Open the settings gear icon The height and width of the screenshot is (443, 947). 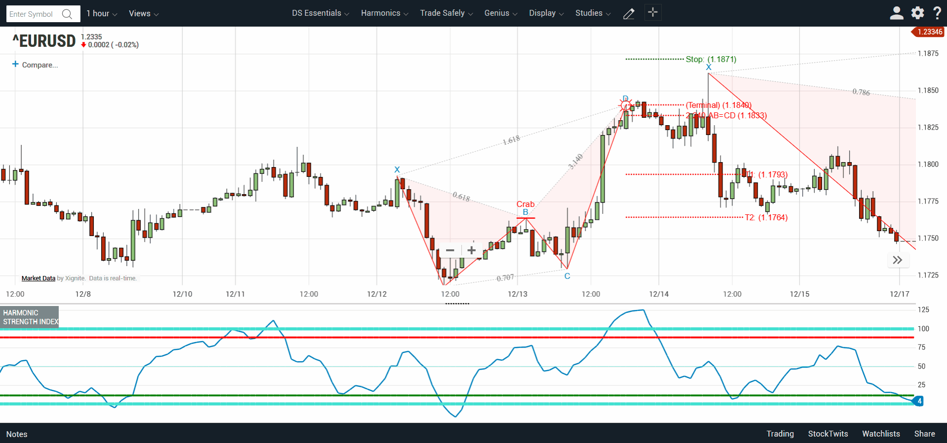tap(917, 13)
